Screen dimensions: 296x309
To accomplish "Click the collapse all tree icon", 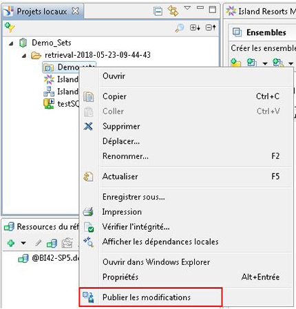I will pyautogui.click(x=211, y=28).
